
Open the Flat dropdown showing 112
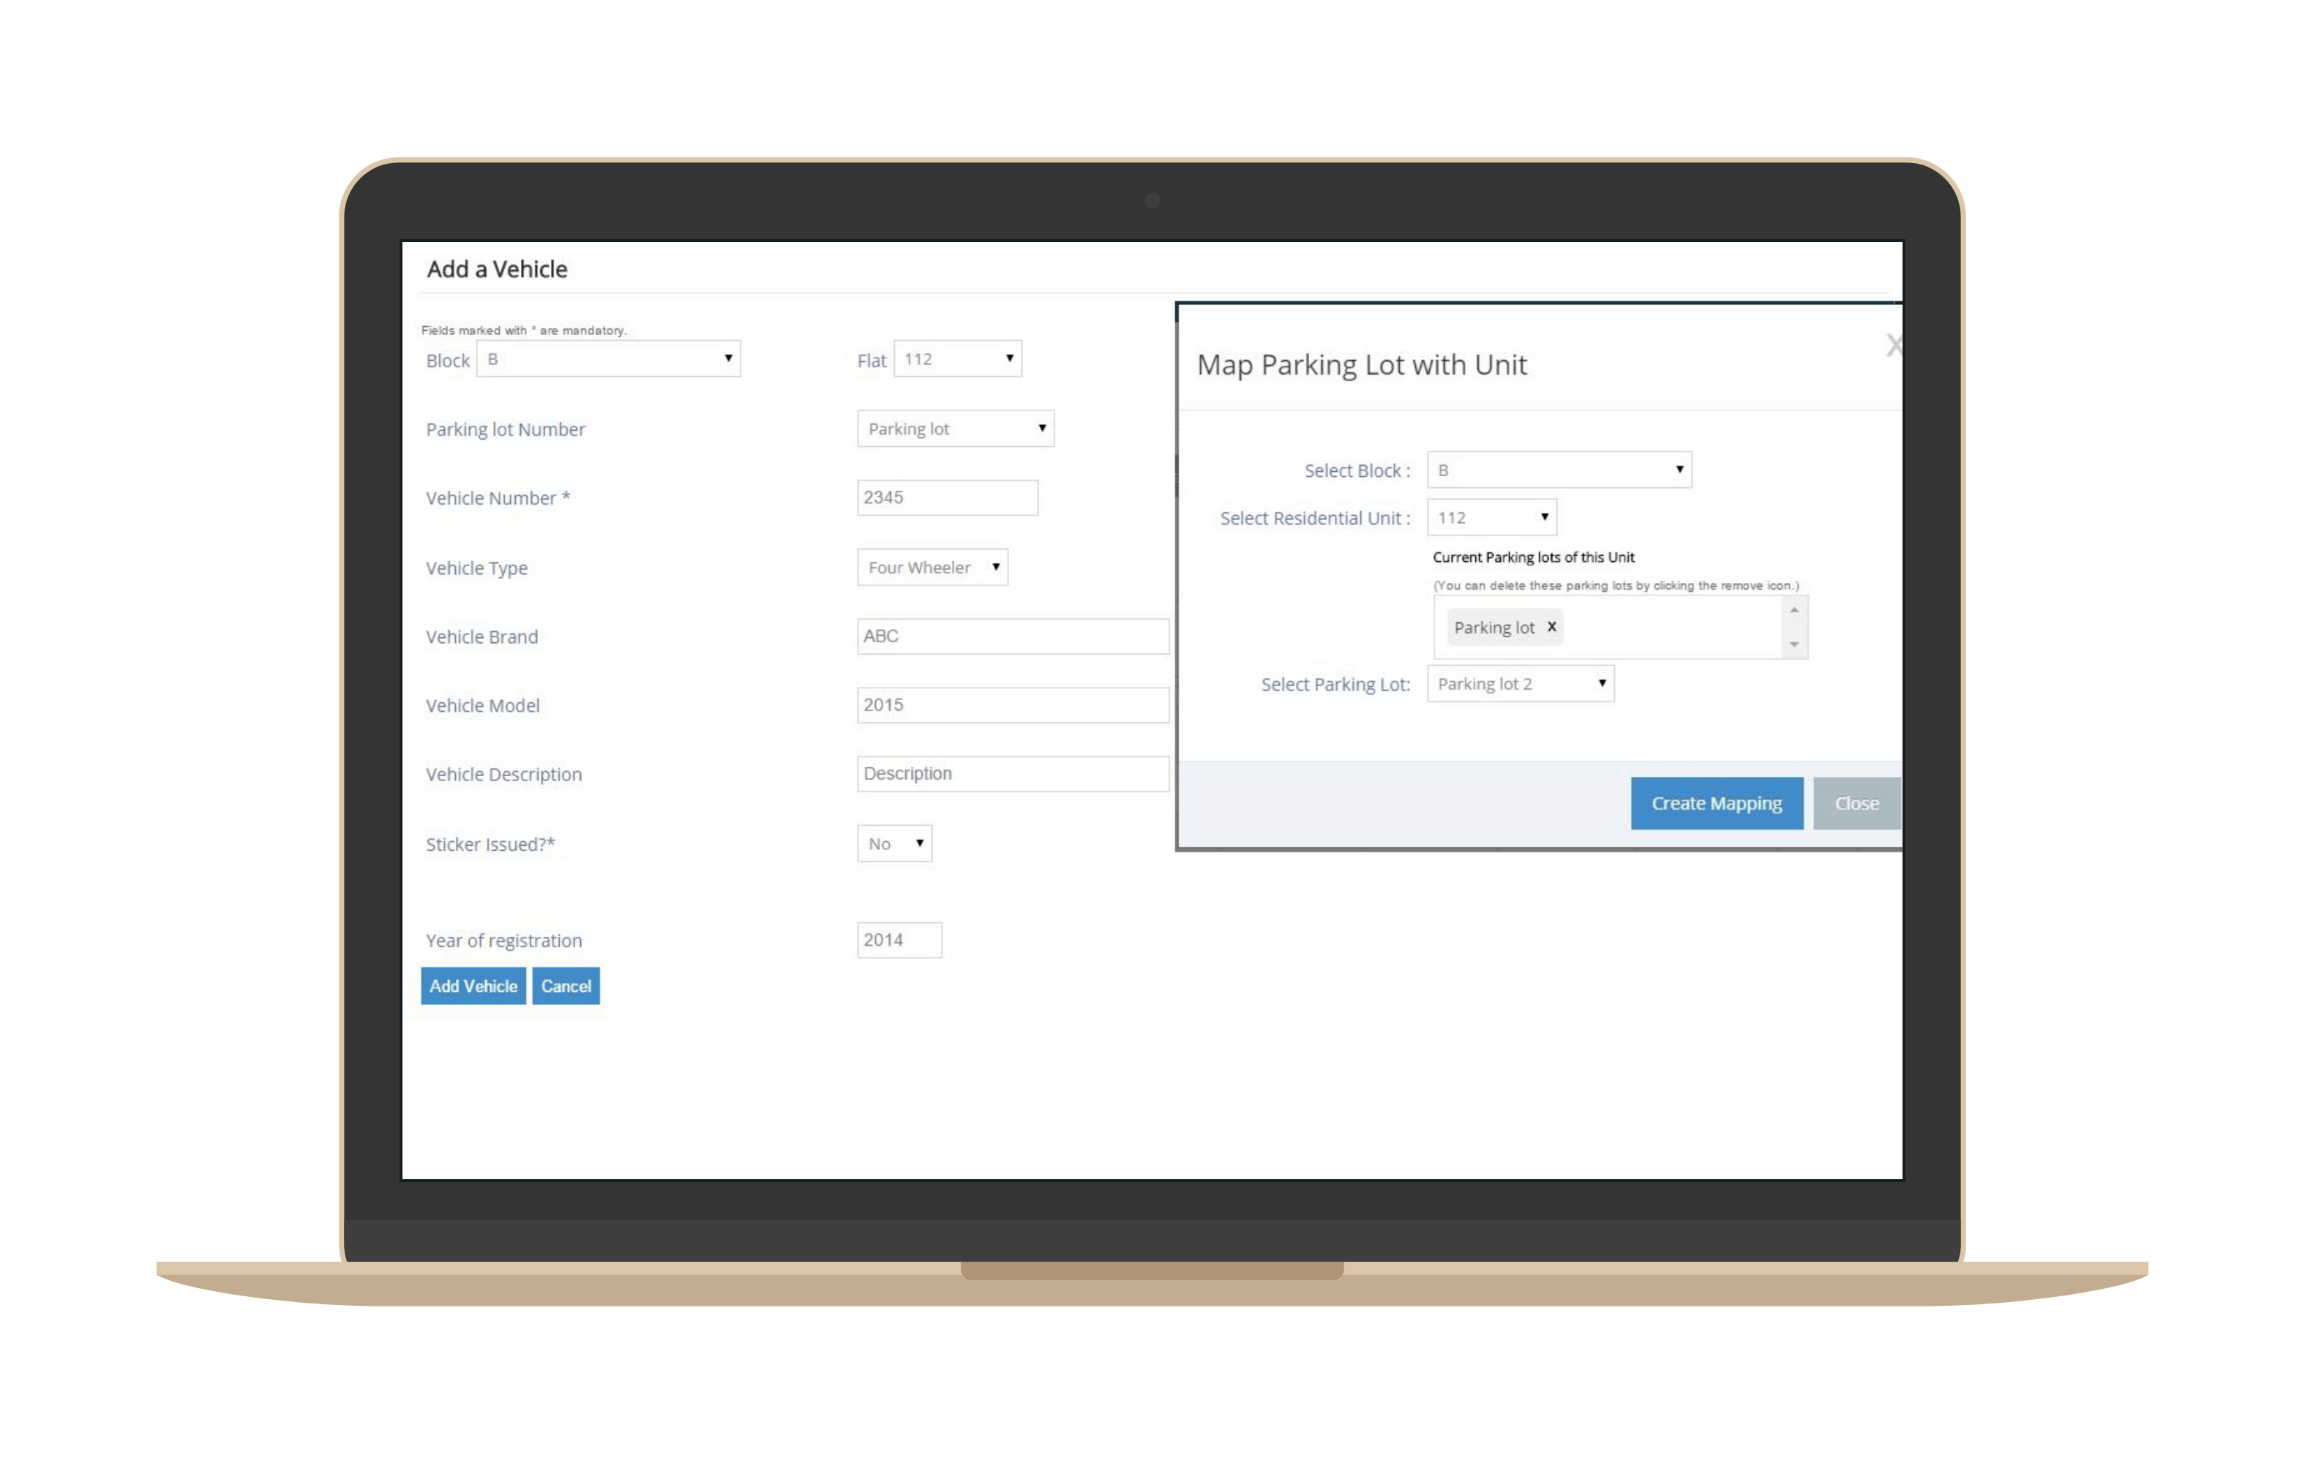click(x=957, y=359)
